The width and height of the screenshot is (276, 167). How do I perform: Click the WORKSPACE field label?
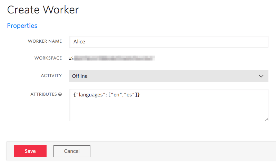(x=48, y=58)
